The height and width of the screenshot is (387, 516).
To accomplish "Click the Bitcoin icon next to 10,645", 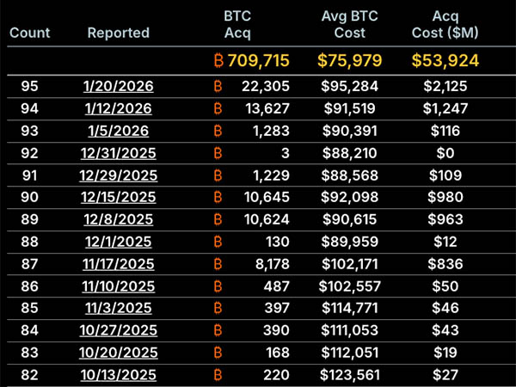I will point(217,198).
